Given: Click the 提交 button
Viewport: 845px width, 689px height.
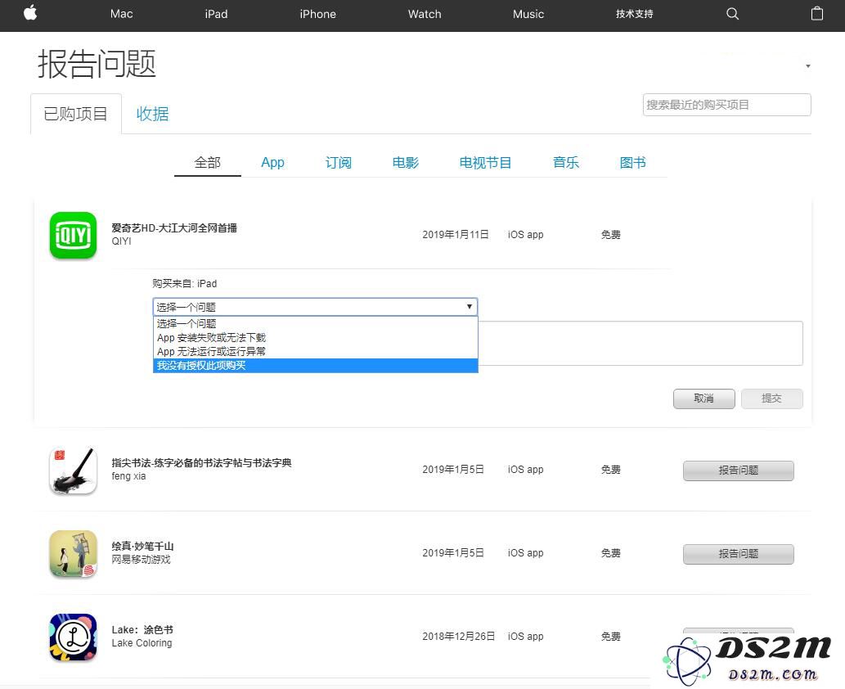Looking at the screenshot, I should (771, 399).
